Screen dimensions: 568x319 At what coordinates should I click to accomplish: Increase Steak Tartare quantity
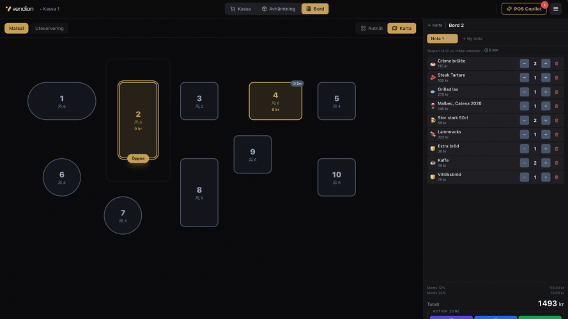546,77
